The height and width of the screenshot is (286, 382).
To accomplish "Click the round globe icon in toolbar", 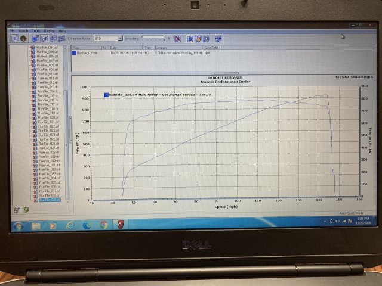I will [23, 38].
